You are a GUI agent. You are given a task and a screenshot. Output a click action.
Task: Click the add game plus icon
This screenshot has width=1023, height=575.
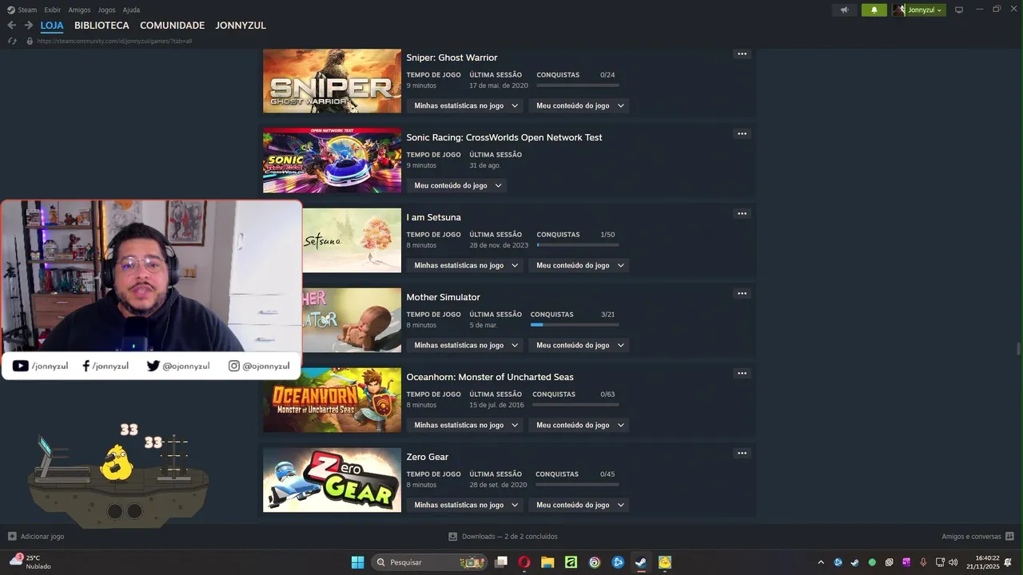[12, 537]
